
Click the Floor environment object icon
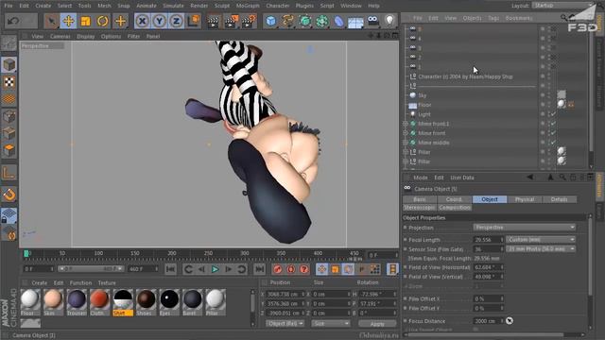pyautogui.click(x=355, y=22)
